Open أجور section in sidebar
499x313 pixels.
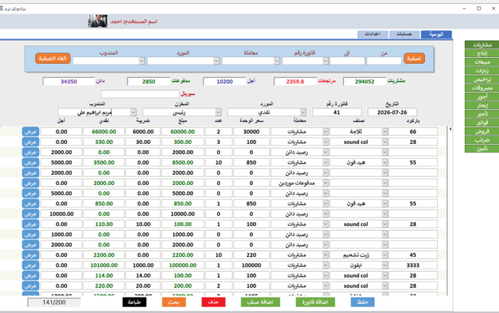pos(482,97)
